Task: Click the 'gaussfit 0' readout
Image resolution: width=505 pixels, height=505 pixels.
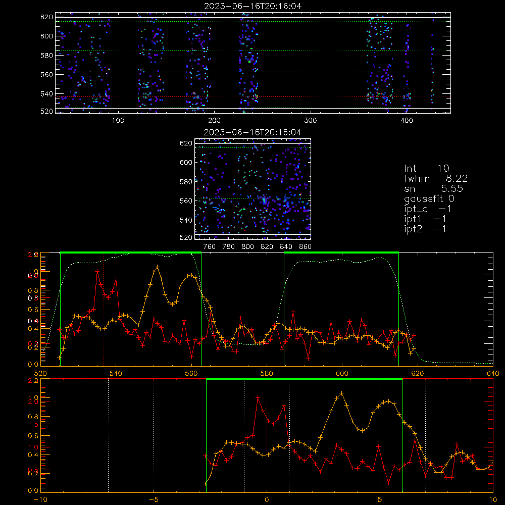Action: [x=429, y=198]
